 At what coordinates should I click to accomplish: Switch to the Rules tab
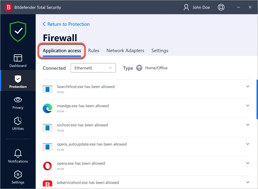94,50
